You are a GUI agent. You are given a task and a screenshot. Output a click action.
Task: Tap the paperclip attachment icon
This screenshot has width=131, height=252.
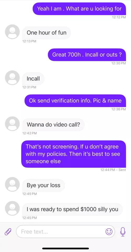8,232
